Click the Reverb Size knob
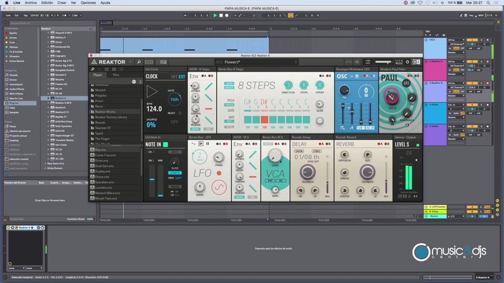 click(367, 154)
